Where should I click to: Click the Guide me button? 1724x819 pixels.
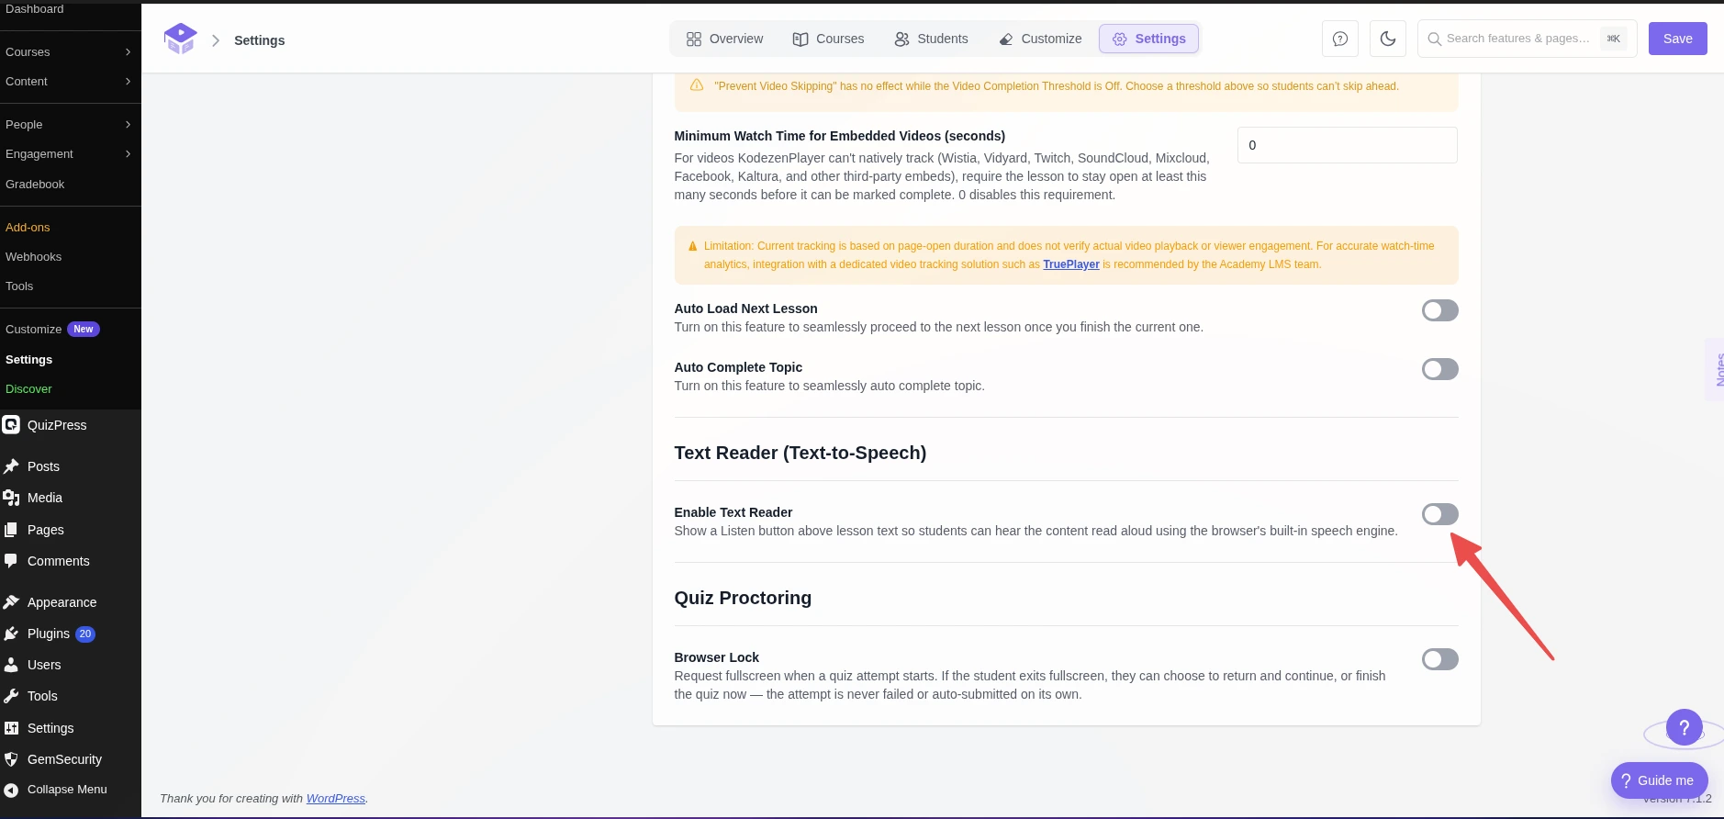click(1659, 780)
